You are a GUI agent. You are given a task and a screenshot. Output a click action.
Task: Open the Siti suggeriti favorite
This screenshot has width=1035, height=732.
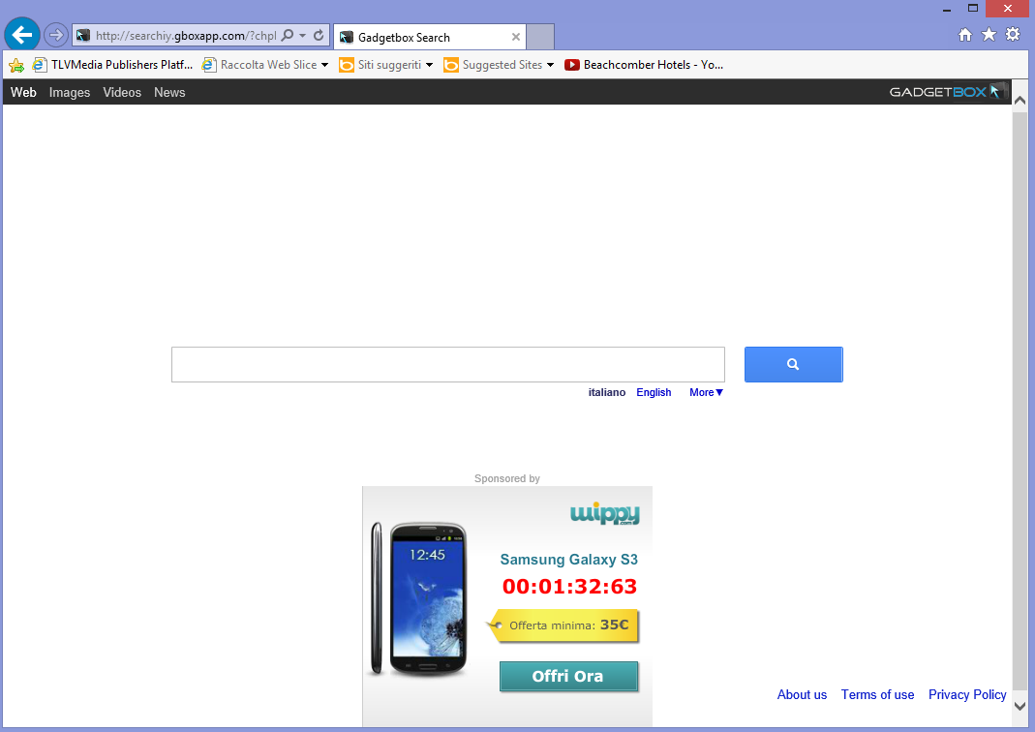381,65
